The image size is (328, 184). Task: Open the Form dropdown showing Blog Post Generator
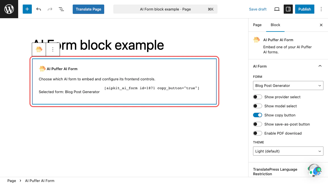[x=288, y=85]
